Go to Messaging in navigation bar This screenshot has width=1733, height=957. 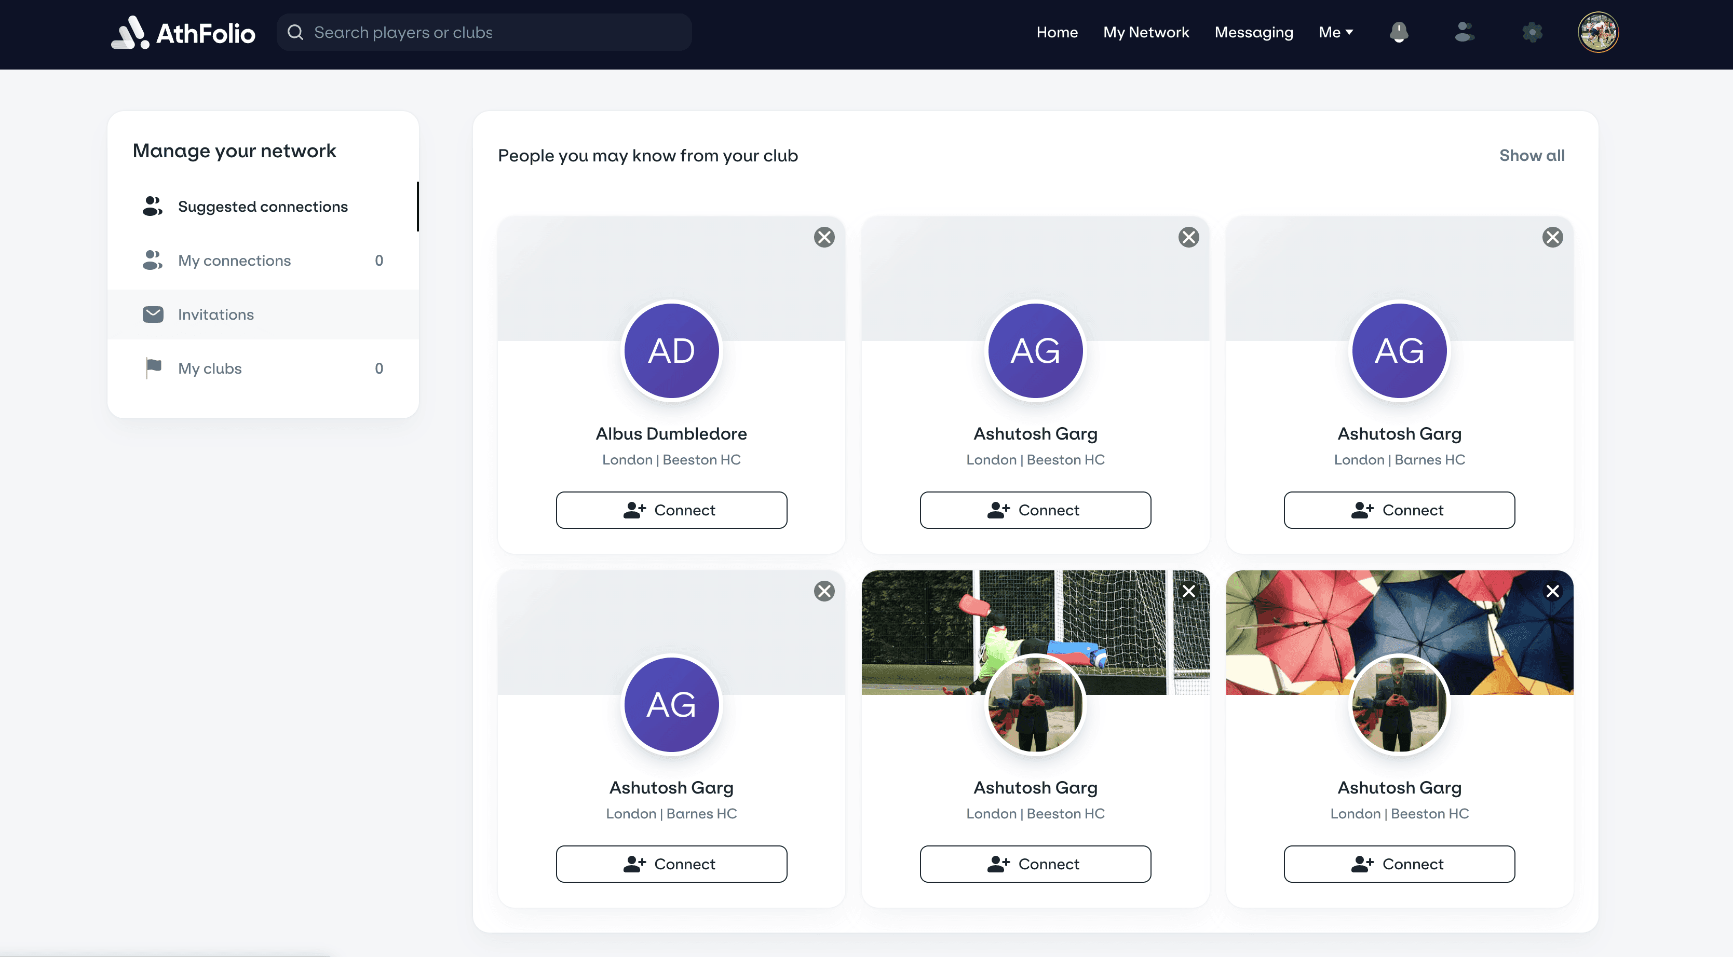(x=1253, y=32)
